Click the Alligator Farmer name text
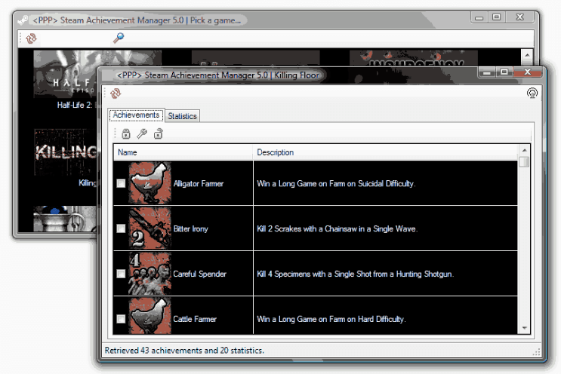Viewport: 561px width, 374px height. coord(199,183)
